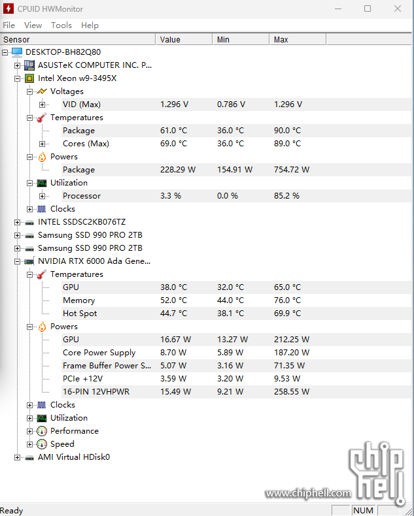Click the HWMonitor app icon in title bar

(x=9, y=8)
